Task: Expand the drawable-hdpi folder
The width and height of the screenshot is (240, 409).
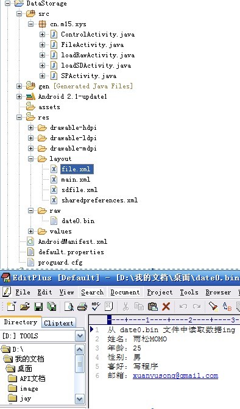Action: click(x=30, y=127)
